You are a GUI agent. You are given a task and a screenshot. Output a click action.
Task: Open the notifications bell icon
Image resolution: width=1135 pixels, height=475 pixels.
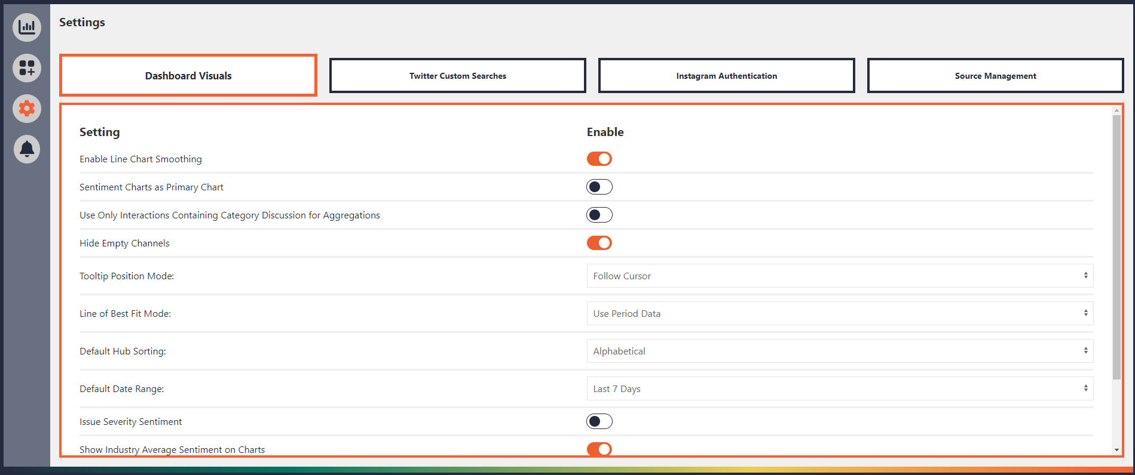click(27, 149)
